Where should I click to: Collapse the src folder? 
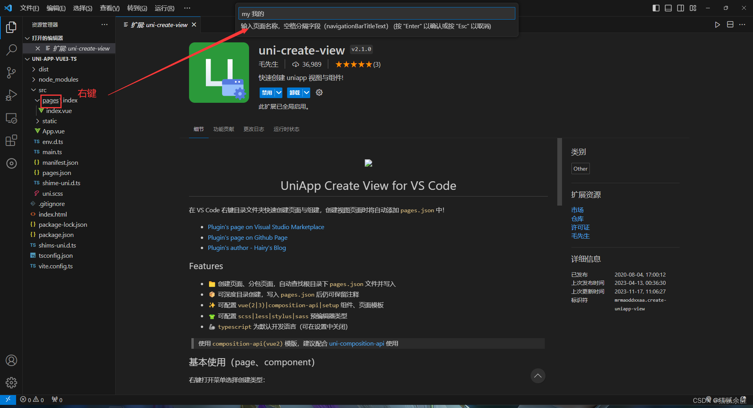[x=34, y=90]
